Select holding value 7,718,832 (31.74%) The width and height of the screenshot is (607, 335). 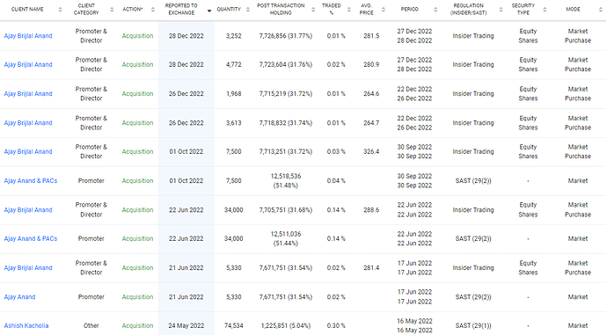tap(286, 123)
